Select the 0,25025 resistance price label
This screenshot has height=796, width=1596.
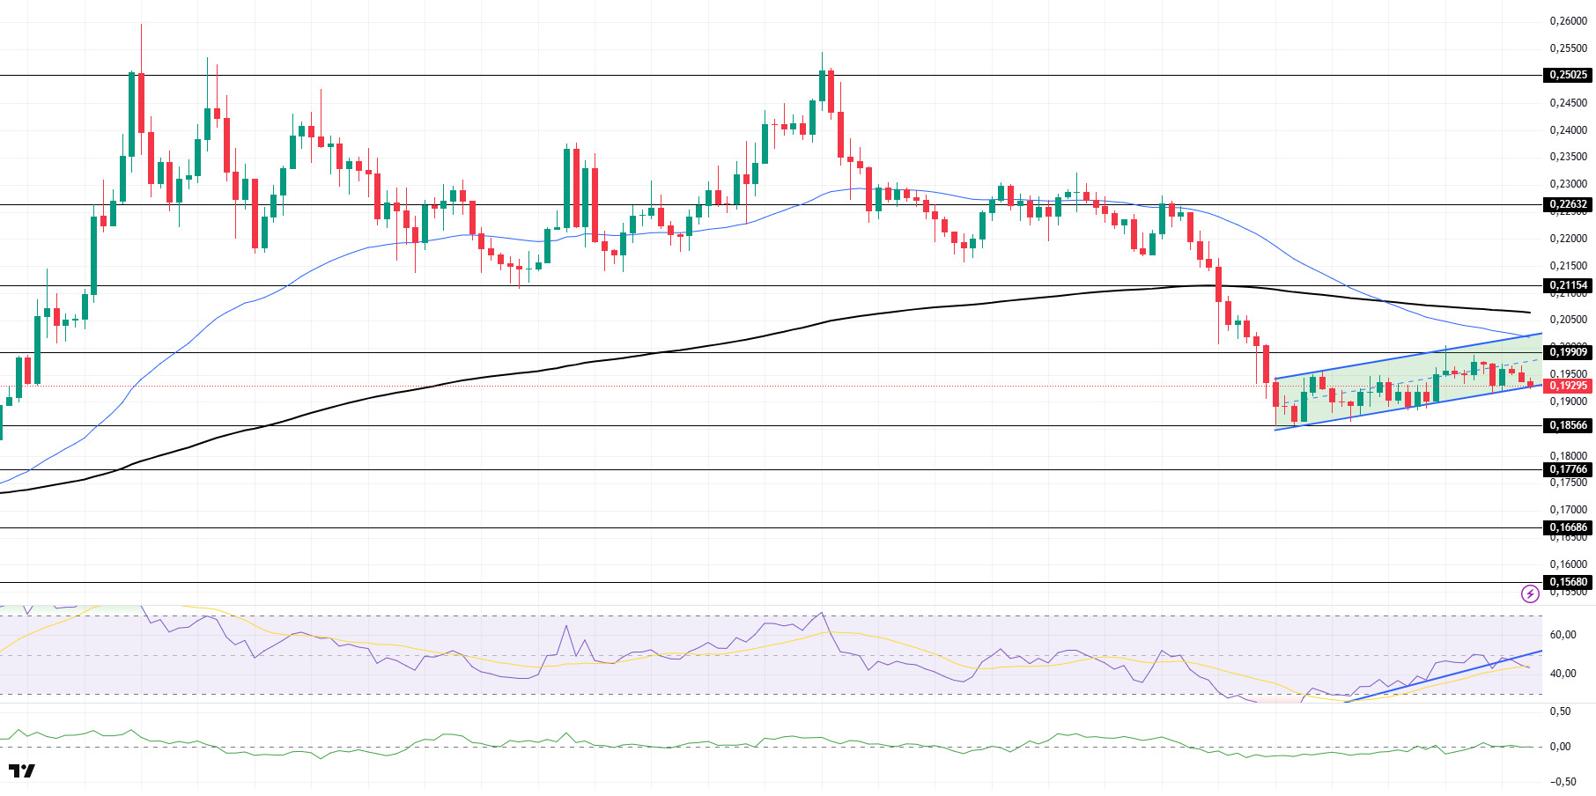1568,75
